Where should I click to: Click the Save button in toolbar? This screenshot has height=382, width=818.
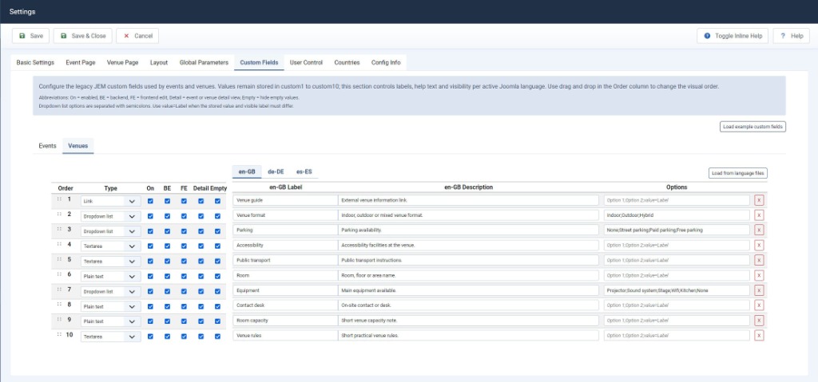pyautogui.click(x=31, y=36)
